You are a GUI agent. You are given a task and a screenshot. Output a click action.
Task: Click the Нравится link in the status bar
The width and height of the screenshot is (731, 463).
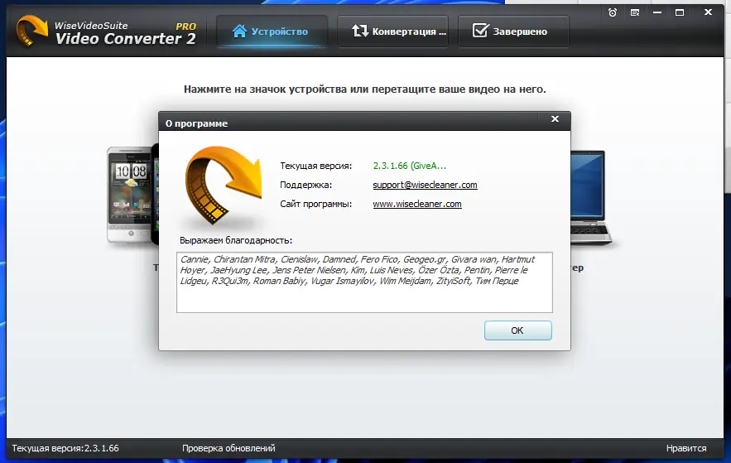(x=685, y=448)
